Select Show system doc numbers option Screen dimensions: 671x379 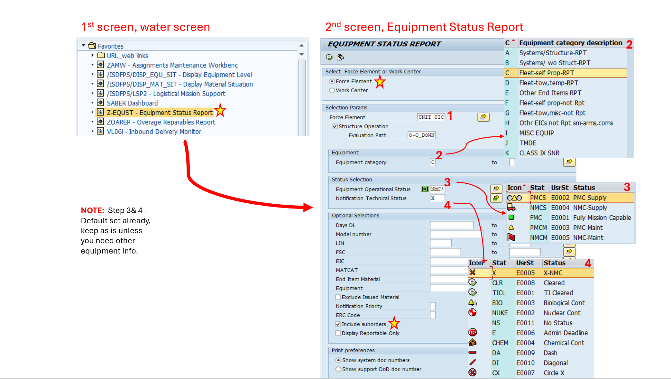coord(338,360)
